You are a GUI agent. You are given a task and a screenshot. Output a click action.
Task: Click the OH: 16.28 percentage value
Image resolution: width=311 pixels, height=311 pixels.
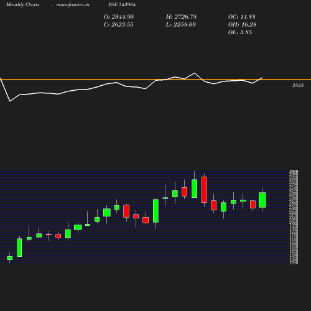[x=242, y=24]
